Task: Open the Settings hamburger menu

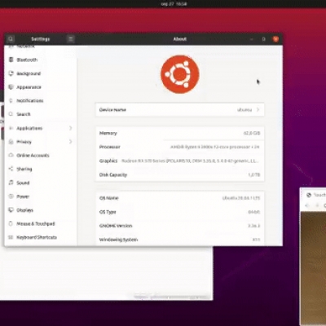Action: [71, 39]
